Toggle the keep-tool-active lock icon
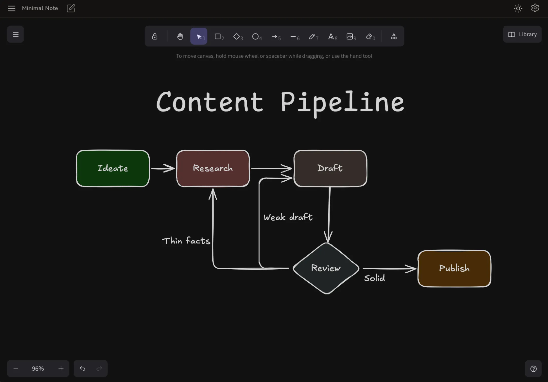Screen dimensions: 548x382 point(155,36)
